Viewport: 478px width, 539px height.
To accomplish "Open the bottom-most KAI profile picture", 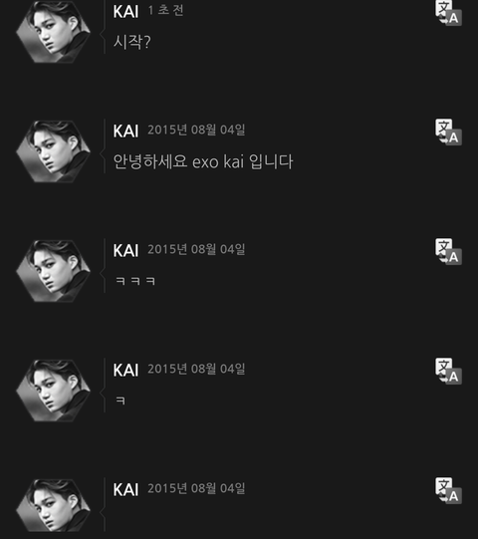I will coord(53,509).
